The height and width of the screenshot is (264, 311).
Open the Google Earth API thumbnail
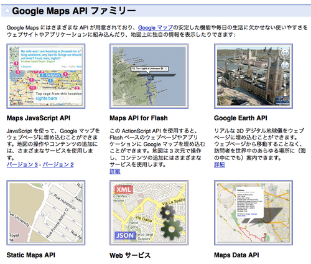pos(253,76)
